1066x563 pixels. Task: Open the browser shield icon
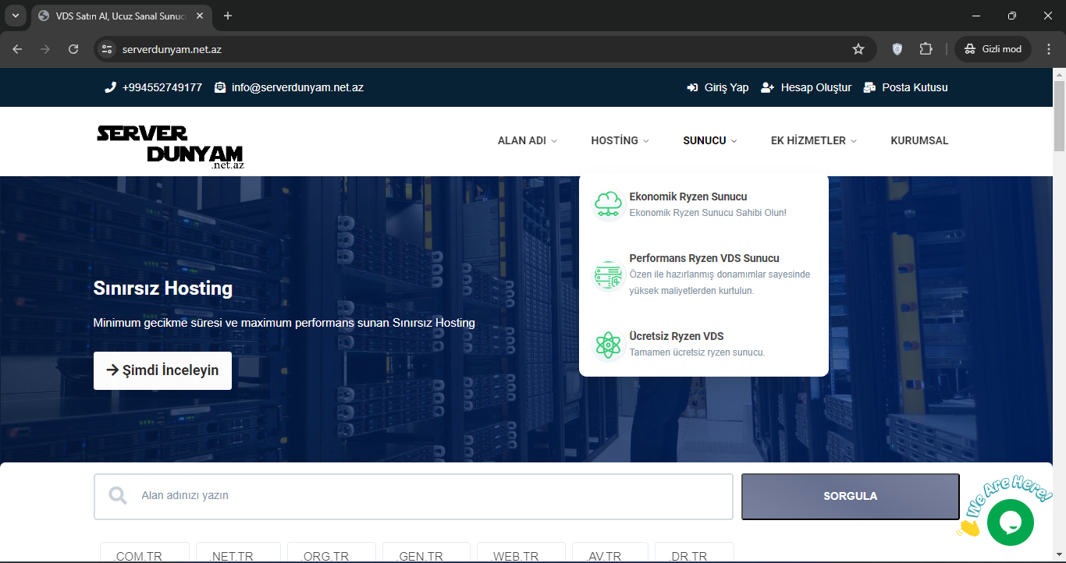click(897, 49)
